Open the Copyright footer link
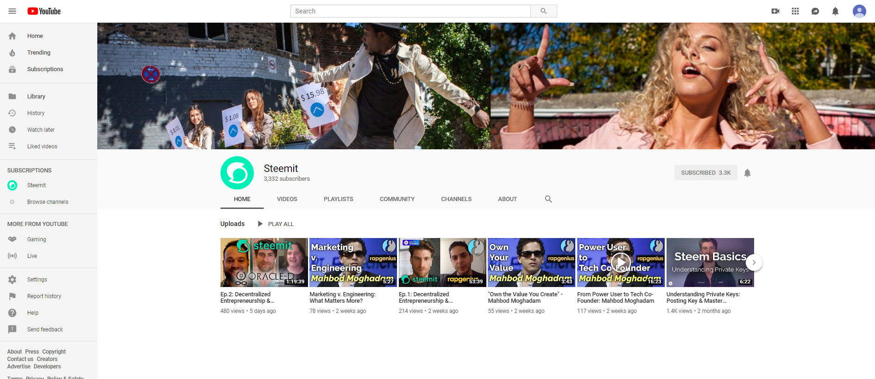The height and width of the screenshot is (379, 875). tap(54, 352)
